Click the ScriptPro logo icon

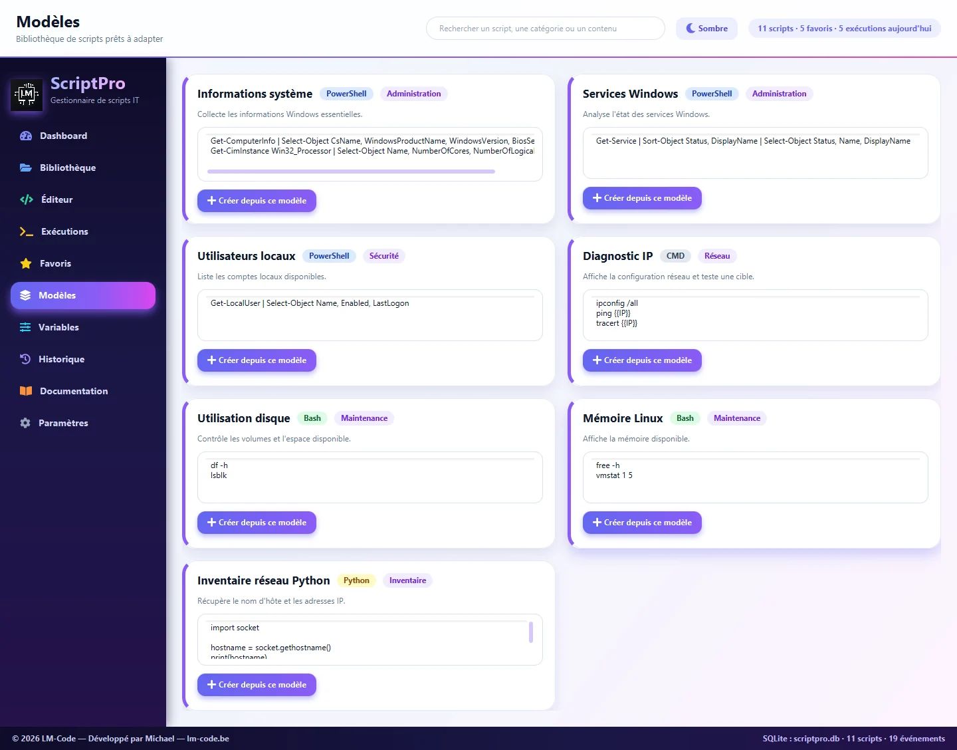coord(27,94)
